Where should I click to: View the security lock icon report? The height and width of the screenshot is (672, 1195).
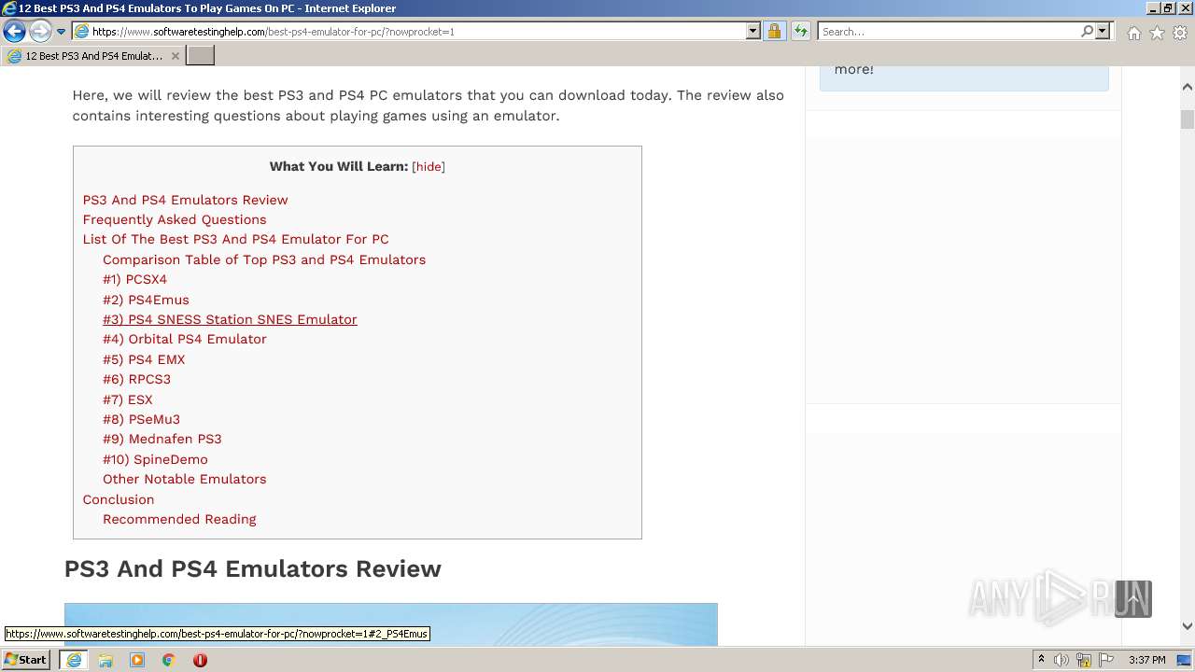click(774, 31)
